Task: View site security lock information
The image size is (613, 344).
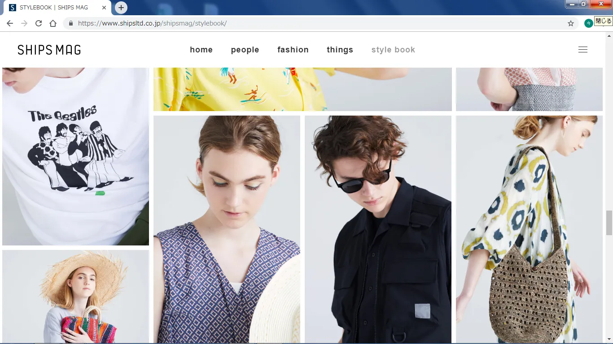Action: coord(70,23)
